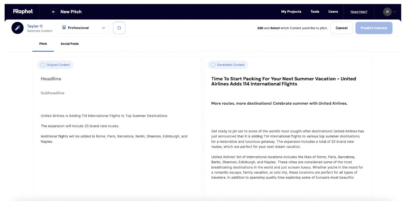Viewport: 405px width, 210px height.
Task: Click the Professional tone briefcase icon
Action: pyautogui.click(x=64, y=28)
